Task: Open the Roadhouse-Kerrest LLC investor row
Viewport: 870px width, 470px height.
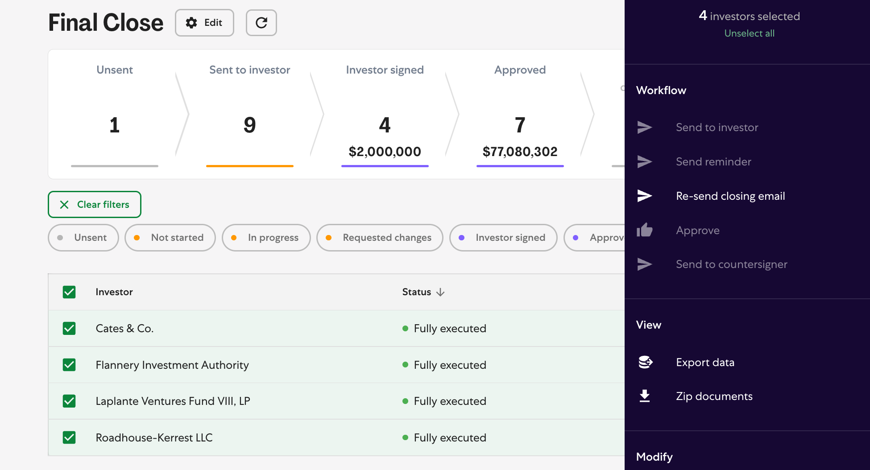Action: (154, 438)
